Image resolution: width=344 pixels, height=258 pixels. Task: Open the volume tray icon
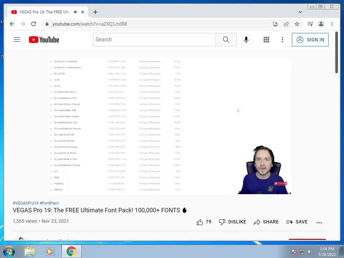[x=310, y=252]
